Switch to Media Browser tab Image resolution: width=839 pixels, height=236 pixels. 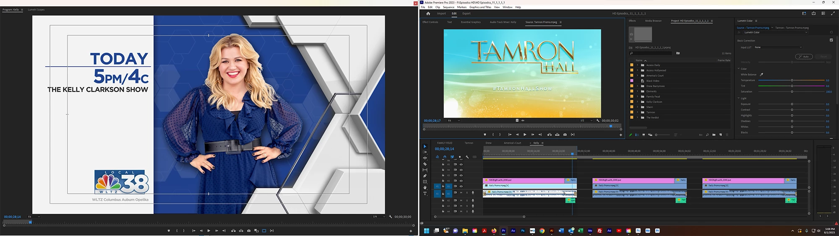coord(653,21)
